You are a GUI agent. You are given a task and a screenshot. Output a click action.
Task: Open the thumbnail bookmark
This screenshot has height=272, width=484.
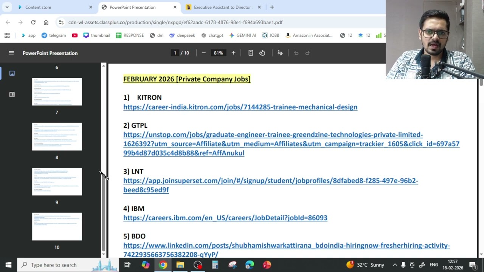(96, 35)
